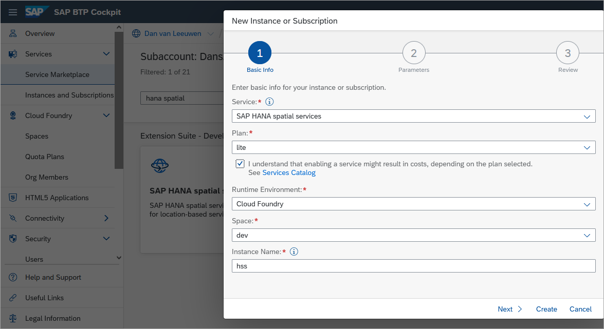Select Instances and Subscriptions in sidebar
Viewport: 604px width, 329px height.
coord(69,95)
